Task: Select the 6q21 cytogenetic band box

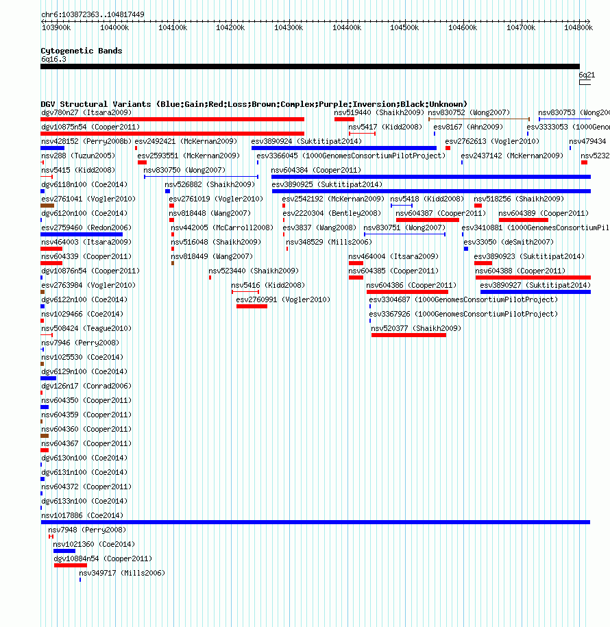Action: coord(585,82)
